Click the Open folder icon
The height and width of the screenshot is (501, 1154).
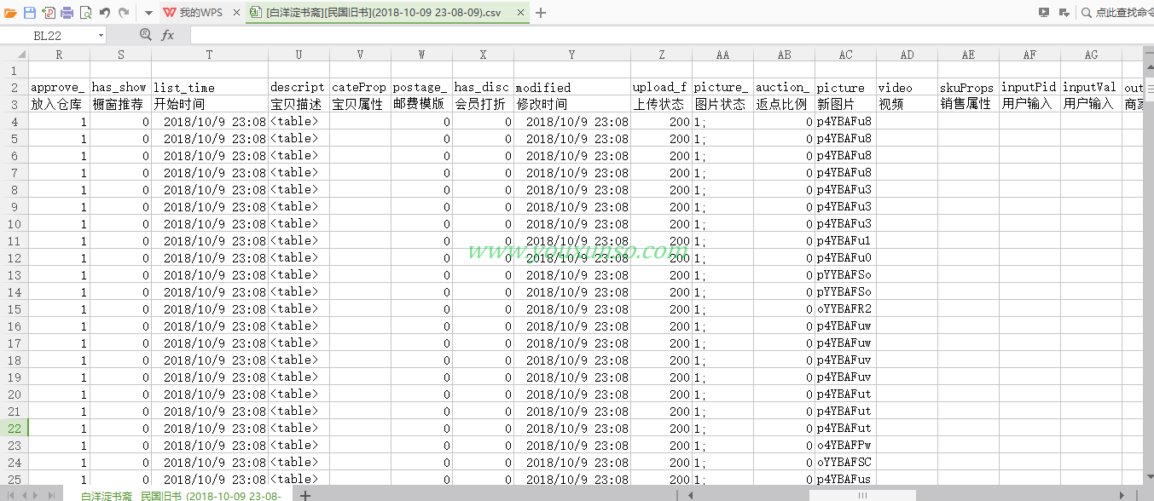coord(10,13)
